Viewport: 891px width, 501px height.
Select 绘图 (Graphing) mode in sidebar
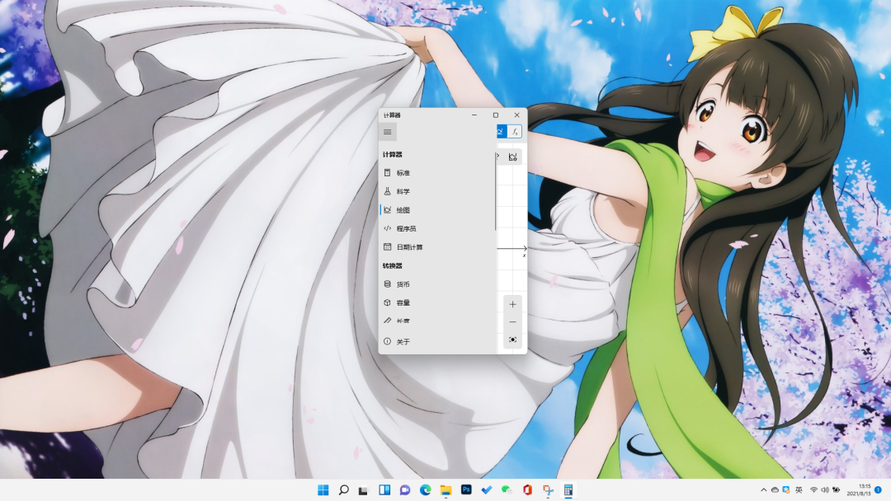(403, 210)
